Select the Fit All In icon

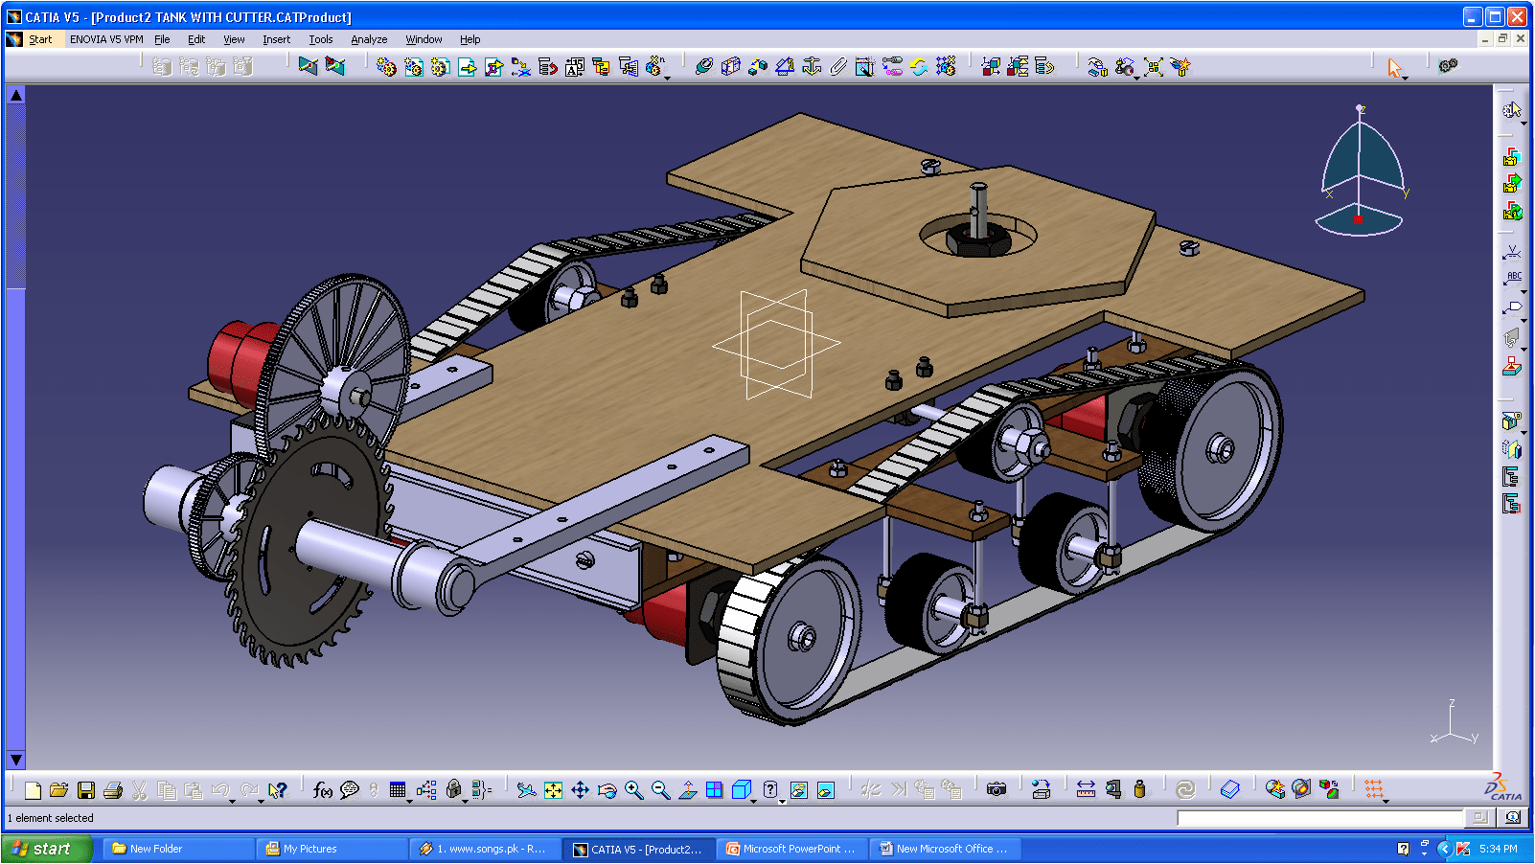coord(554,790)
